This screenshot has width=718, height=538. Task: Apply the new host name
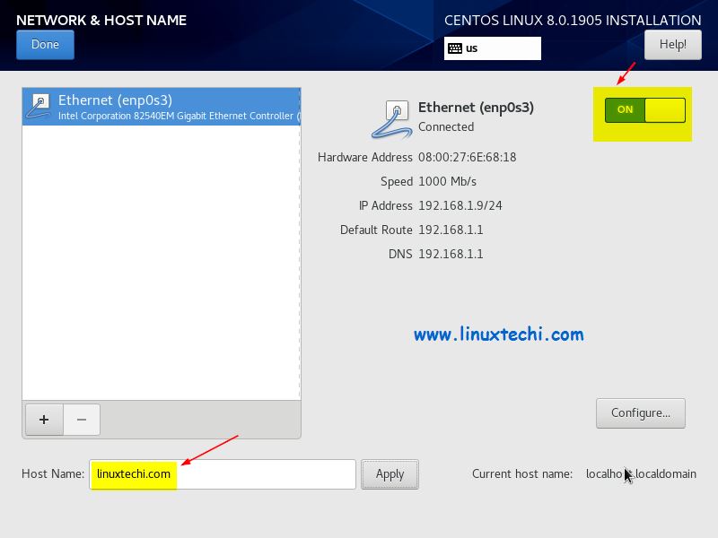pos(390,473)
